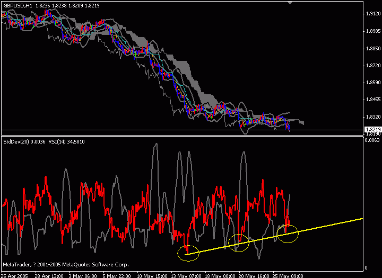Click the 20 May 16:00 time label

coord(254,276)
